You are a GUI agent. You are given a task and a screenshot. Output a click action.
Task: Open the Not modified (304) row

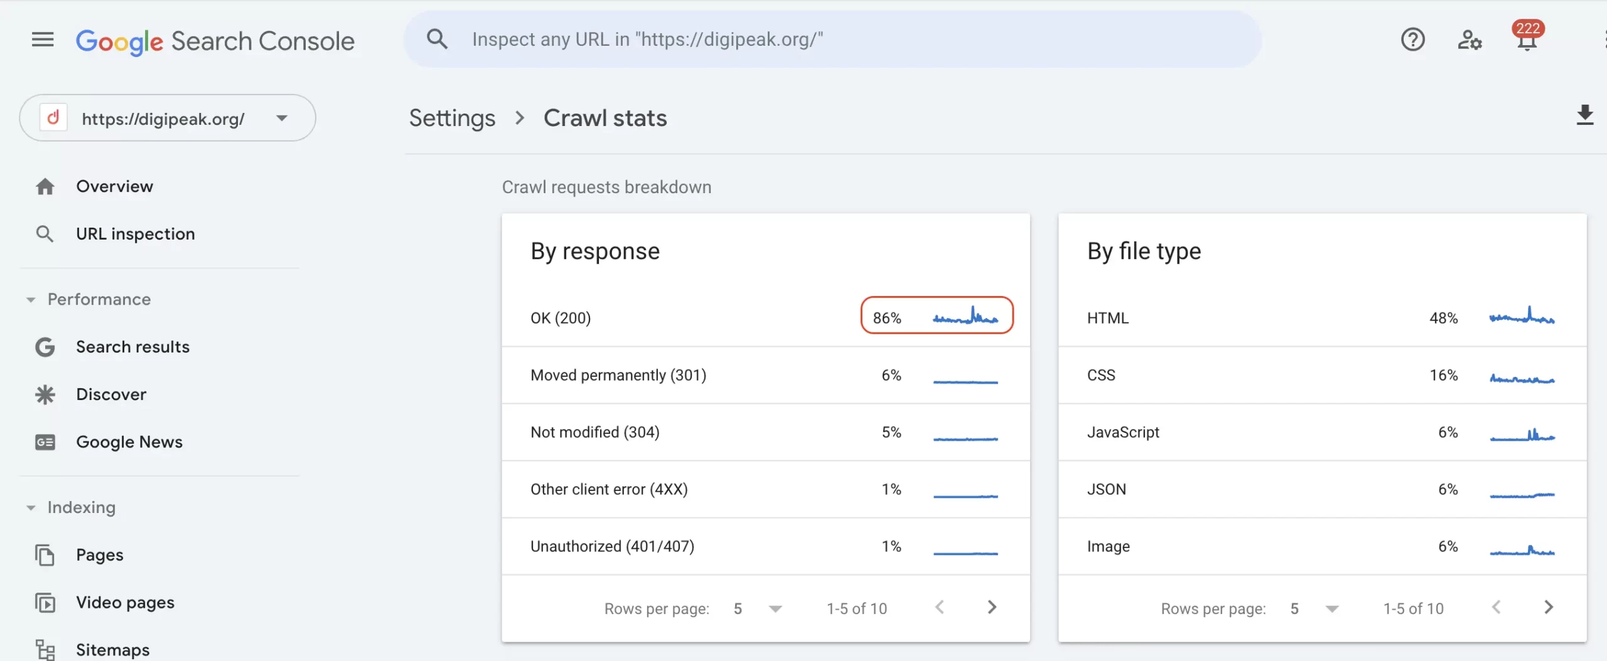click(x=765, y=432)
